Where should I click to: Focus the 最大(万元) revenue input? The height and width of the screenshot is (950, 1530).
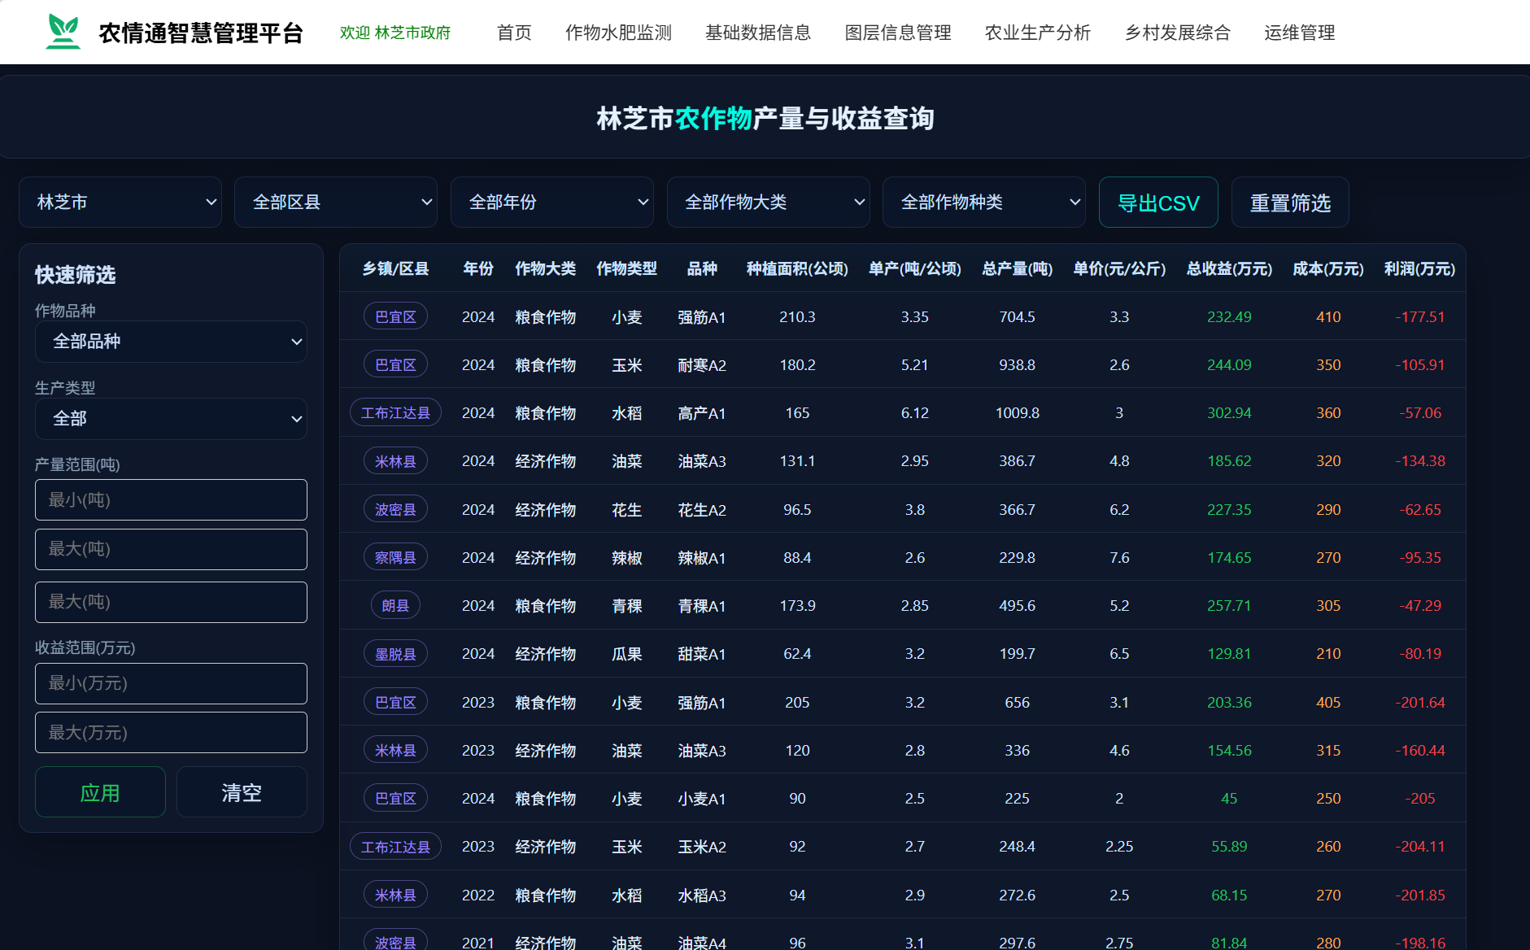pos(171,733)
